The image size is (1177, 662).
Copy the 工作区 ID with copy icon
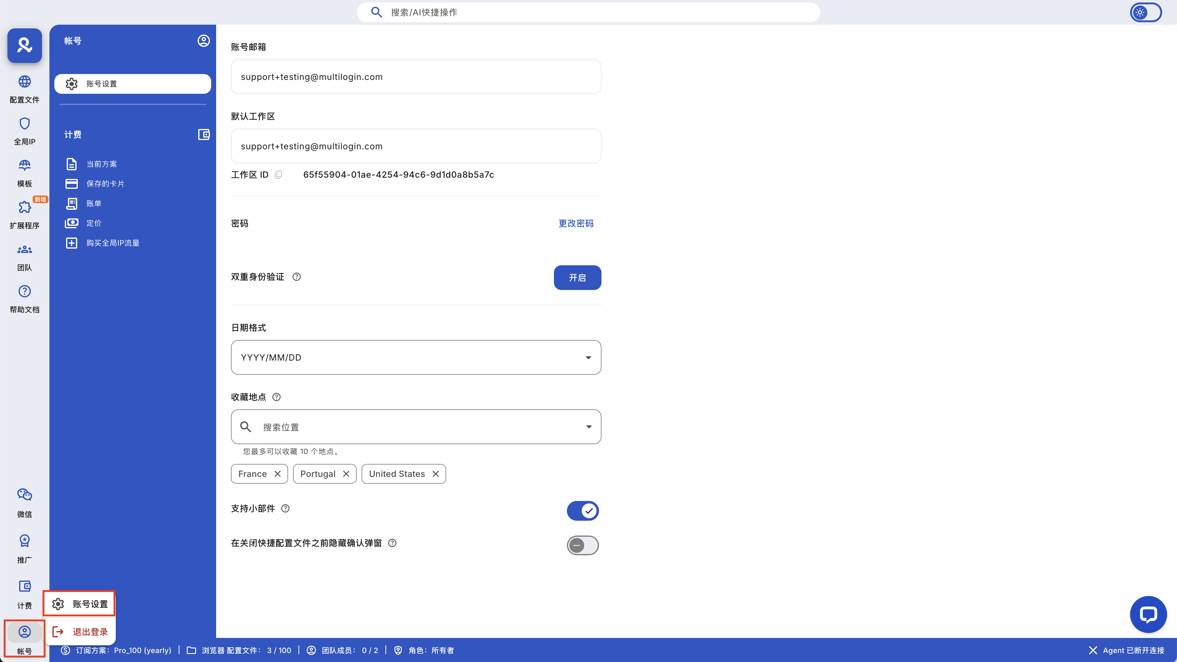(x=278, y=174)
